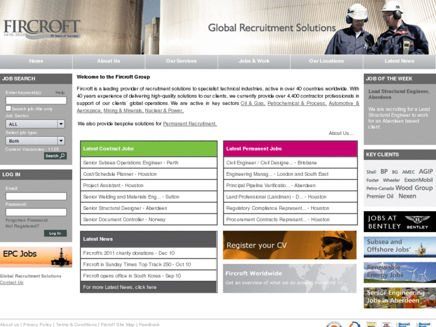Viewport: 436px width, 327px height.
Task: Open Procurement Contracts Represent... Houston job
Action: (290, 219)
